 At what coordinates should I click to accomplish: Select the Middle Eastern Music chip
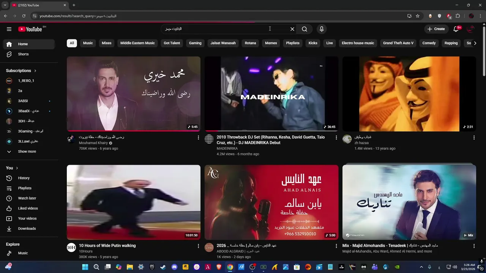(x=137, y=43)
